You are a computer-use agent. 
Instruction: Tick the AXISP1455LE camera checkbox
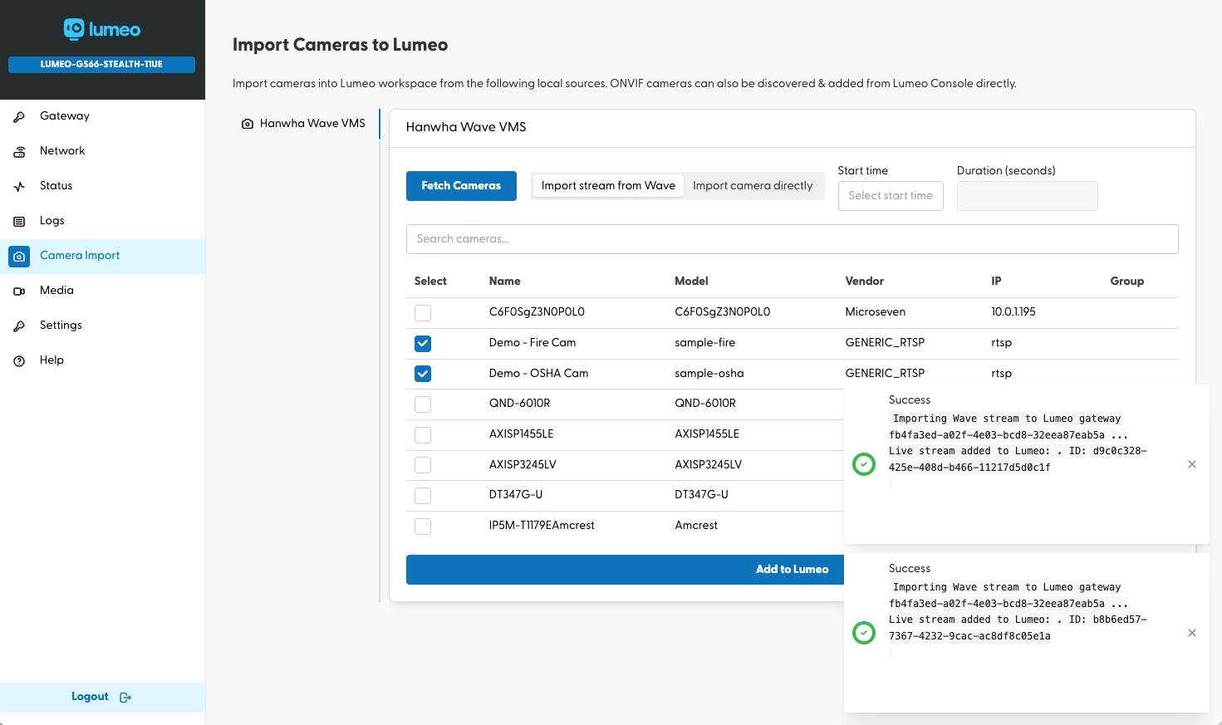pyautogui.click(x=423, y=434)
